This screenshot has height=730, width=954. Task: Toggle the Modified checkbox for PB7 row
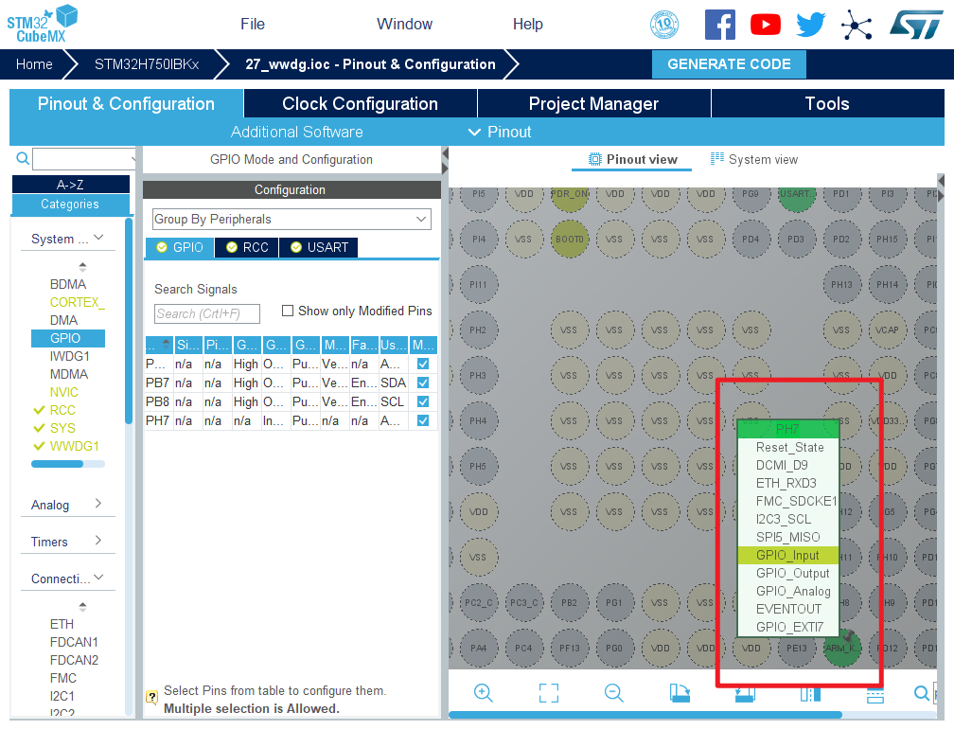point(423,383)
